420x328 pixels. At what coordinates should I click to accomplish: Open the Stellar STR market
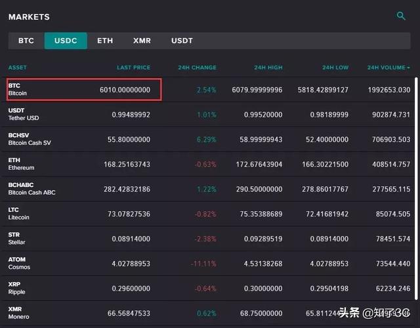(207, 239)
